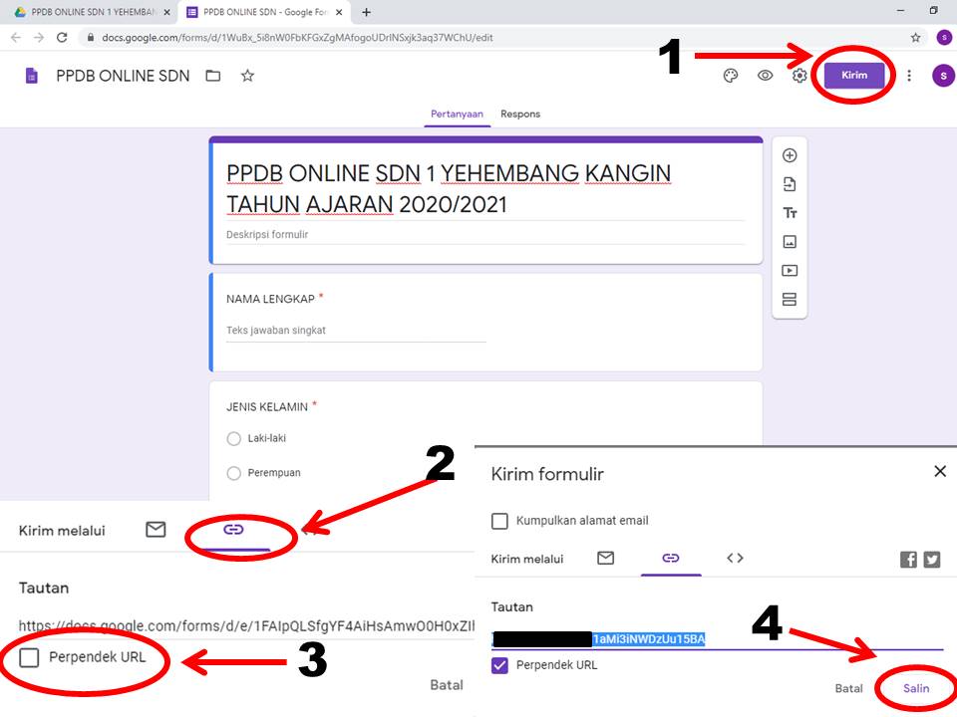Share the form via the Facebook icon
957x717 pixels.
(x=908, y=559)
